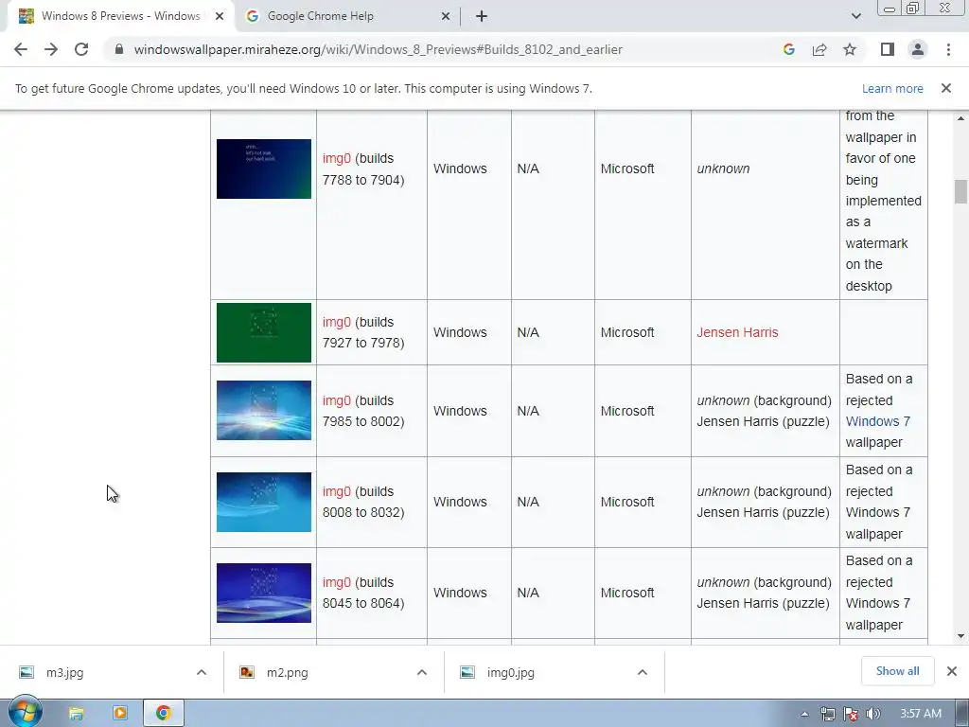Image resolution: width=969 pixels, height=727 pixels.
Task: Select 'N/A' cell in builds 8008 row
Action: pyautogui.click(x=528, y=502)
